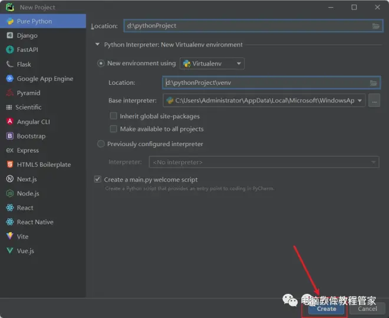Maximize the New Project window
This screenshot has height=318, width=389.
pyautogui.click(x=354, y=7)
